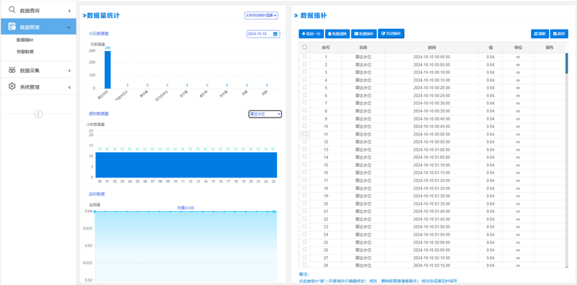This screenshot has height=285, width=577.
Task: Open the calendar icon in the date field
Action: click(276, 34)
